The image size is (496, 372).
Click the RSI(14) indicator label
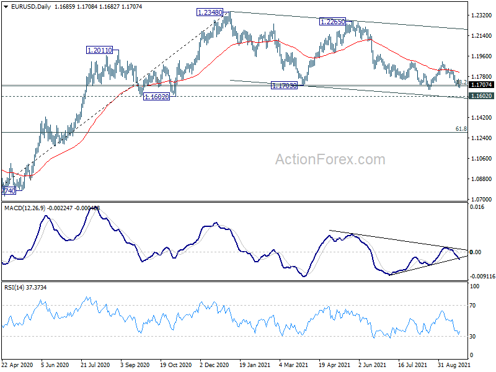tap(14, 288)
